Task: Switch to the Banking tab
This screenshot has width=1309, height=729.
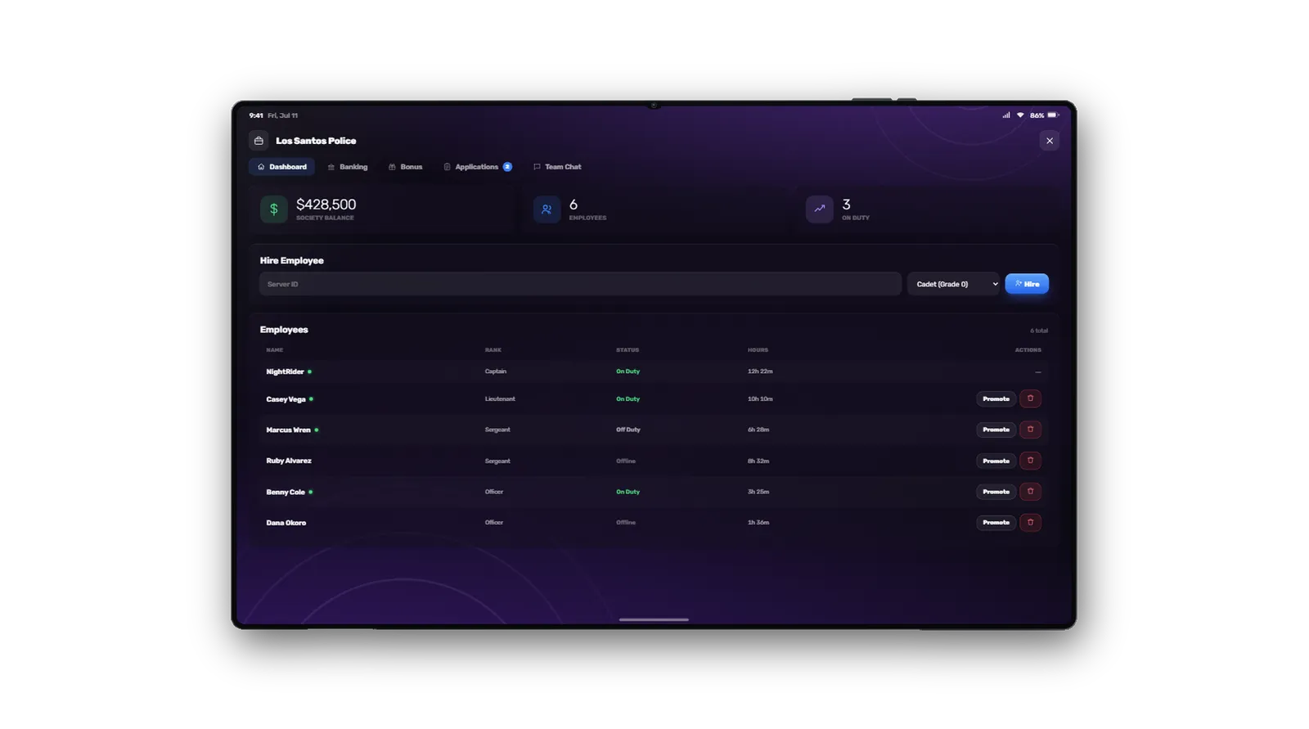Action: pyautogui.click(x=348, y=167)
